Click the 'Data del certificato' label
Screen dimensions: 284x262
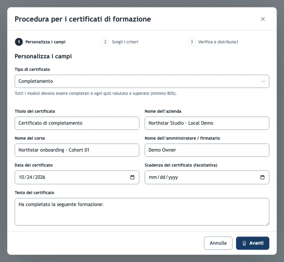[x=34, y=165]
